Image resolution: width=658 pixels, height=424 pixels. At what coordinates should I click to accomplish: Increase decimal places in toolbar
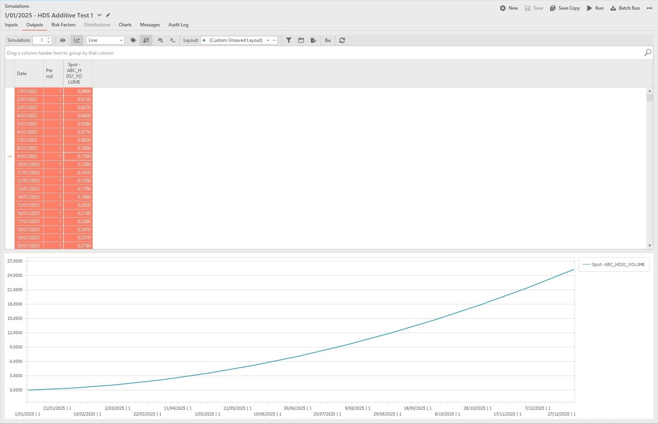(160, 40)
